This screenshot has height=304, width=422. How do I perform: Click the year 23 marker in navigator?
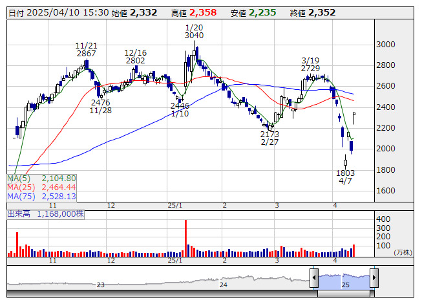pyautogui.click(x=100, y=285)
